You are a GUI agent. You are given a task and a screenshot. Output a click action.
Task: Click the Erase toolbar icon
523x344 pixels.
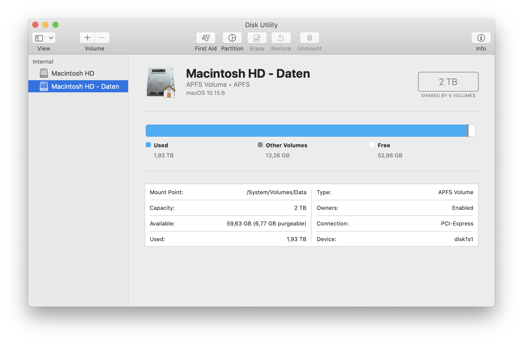coord(257,38)
